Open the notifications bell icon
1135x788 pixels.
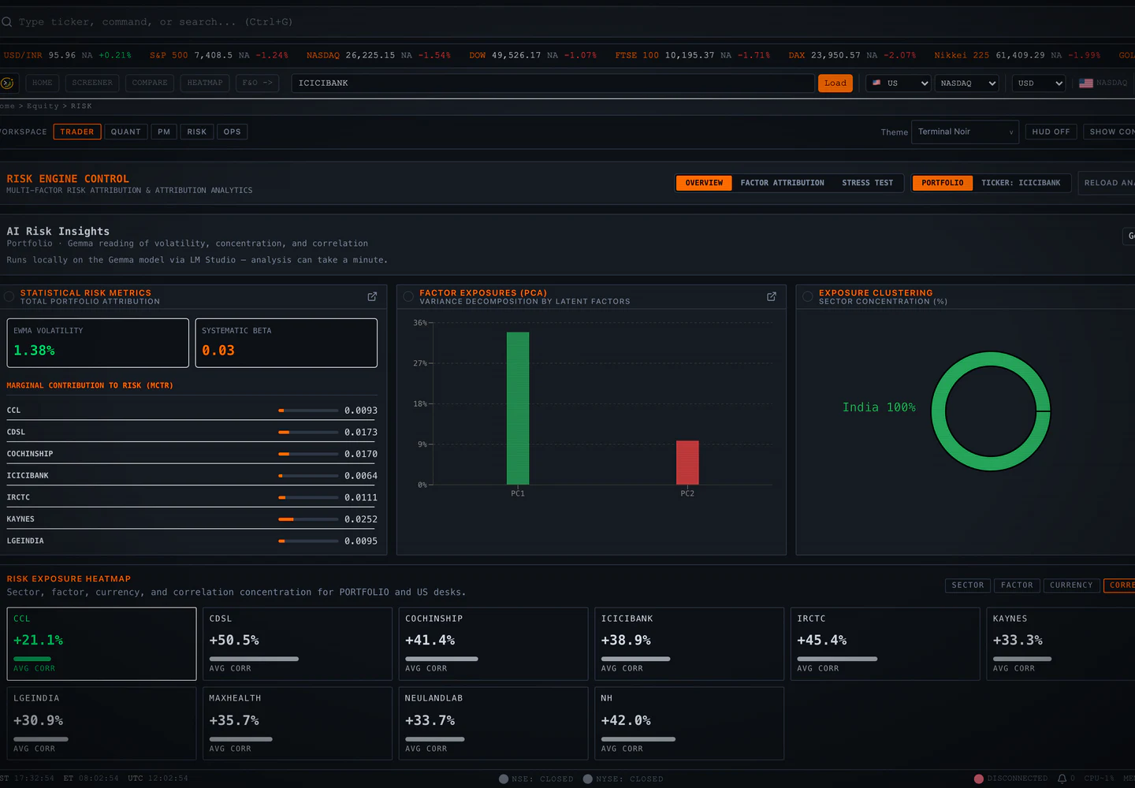pyautogui.click(x=1062, y=779)
